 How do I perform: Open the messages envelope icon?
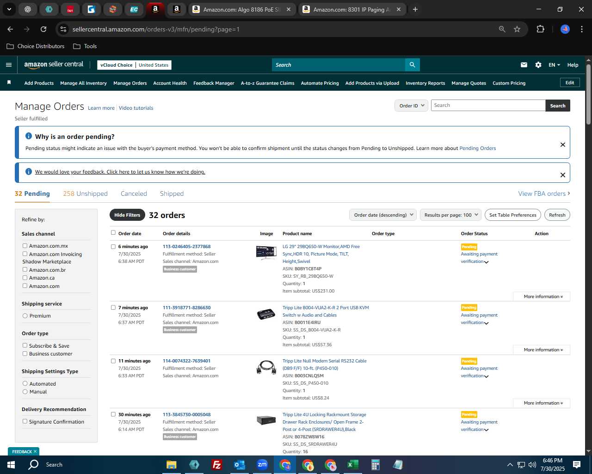click(524, 65)
